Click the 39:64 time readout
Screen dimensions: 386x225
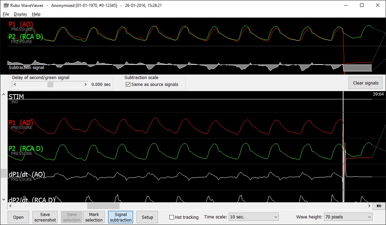378,94
